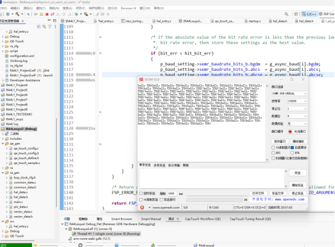This screenshot has height=247, width=335.
Task: Toggle the checked white-background checkbox in XCOM
Action: click(x=292, y=148)
